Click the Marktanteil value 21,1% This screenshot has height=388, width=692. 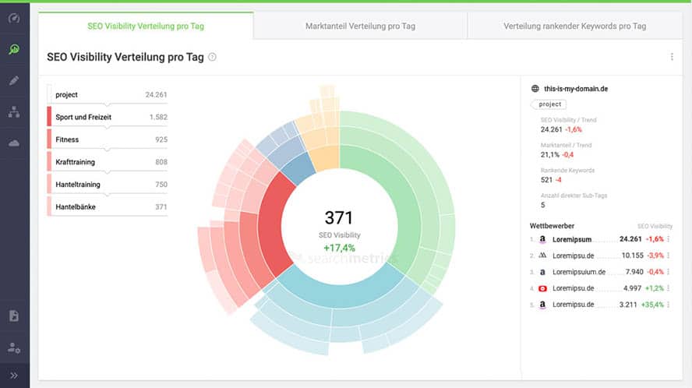pos(550,154)
